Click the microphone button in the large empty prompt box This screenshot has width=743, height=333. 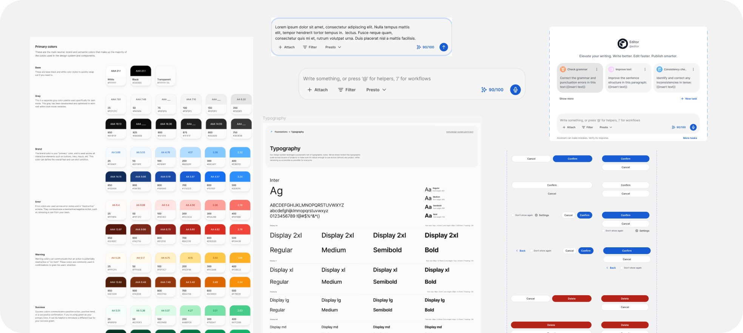pos(515,89)
